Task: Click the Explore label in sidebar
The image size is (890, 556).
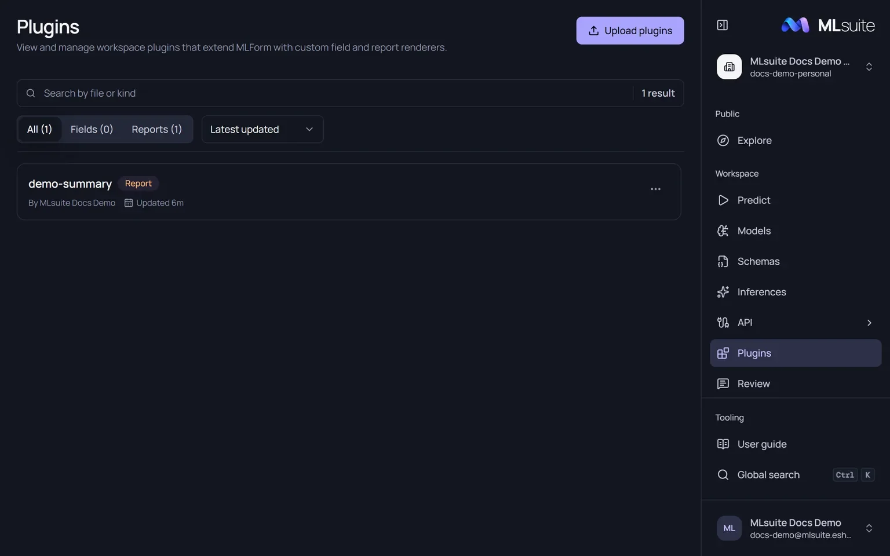Action: click(x=754, y=140)
